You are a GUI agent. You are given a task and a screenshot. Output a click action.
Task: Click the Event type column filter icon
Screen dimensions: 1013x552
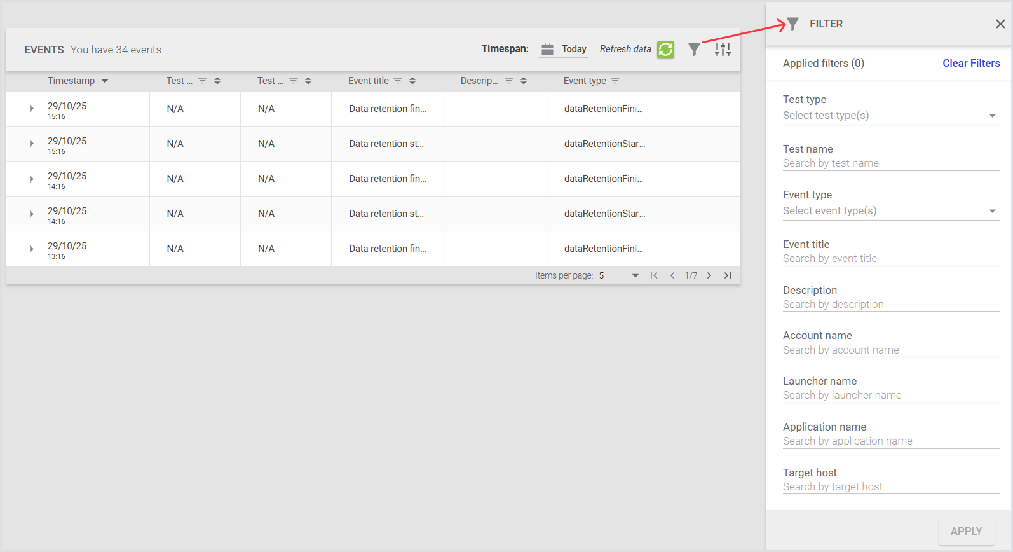615,81
